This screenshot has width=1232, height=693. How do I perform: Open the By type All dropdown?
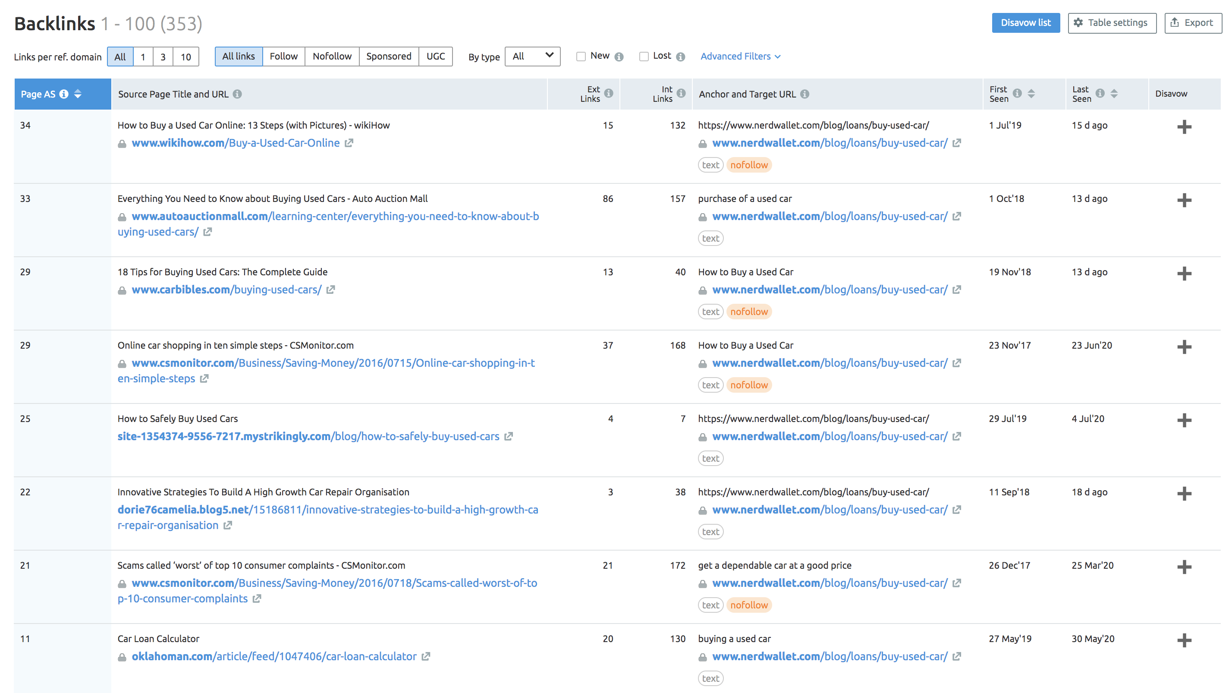pyautogui.click(x=530, y=55)
